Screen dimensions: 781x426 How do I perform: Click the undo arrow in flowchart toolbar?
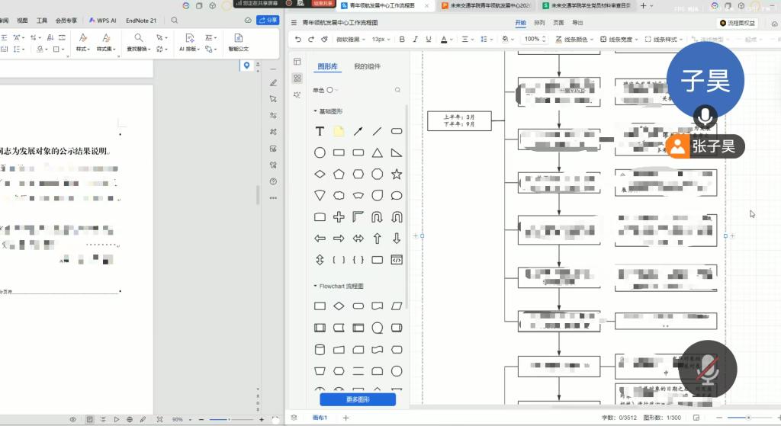298,39
